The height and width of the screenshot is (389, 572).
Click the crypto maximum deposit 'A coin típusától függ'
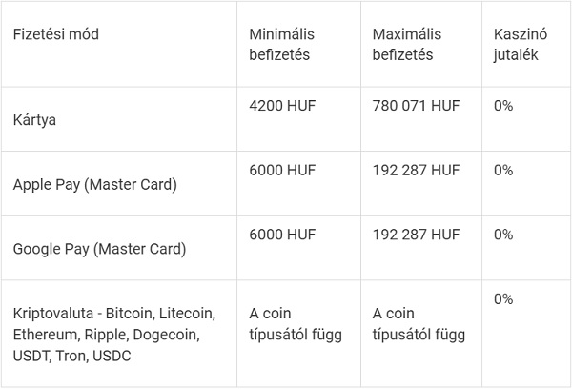(419, 324)
